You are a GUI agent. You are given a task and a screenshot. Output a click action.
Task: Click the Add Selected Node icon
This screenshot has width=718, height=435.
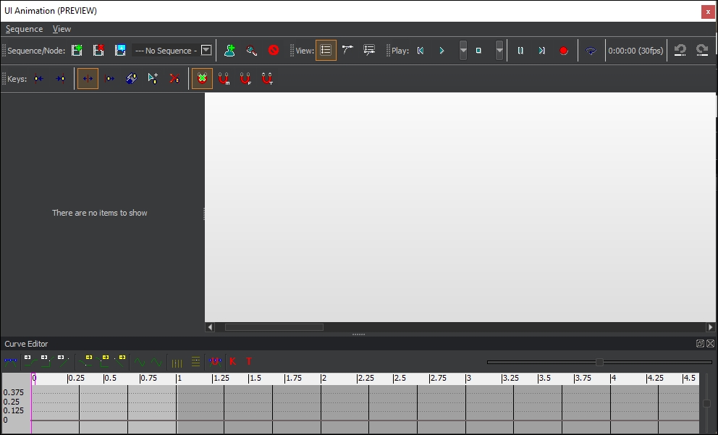point(229,51)
